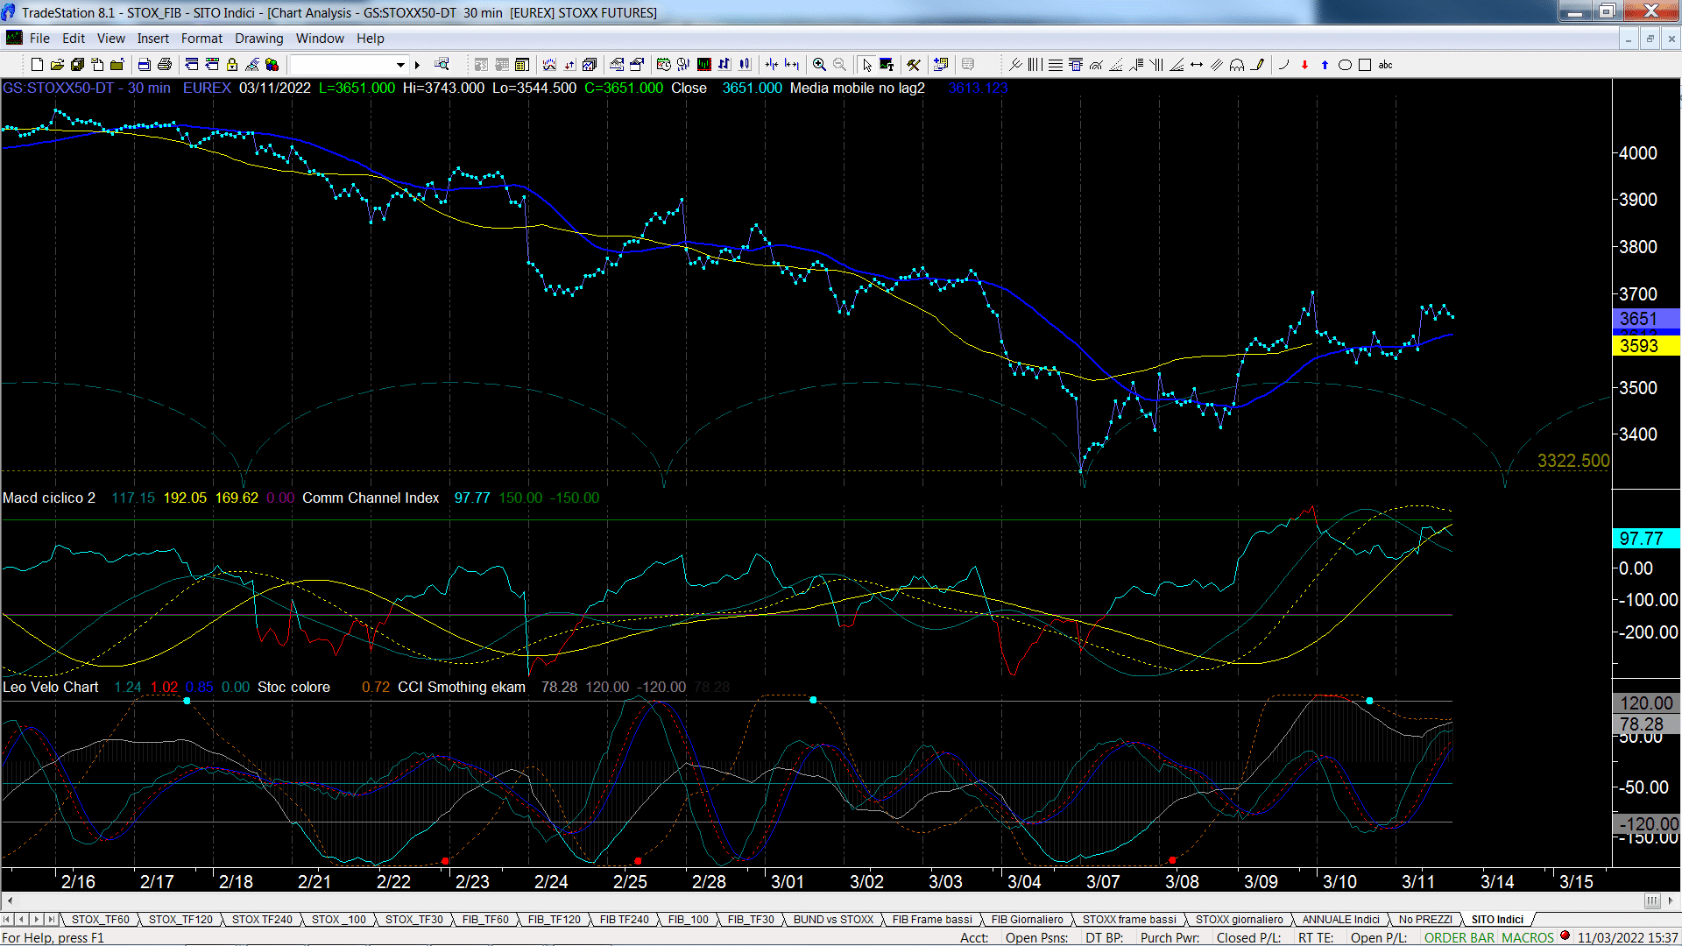1682x946 pixels.
Task: Click the calculator drawing icon
Action: (x=1076, y=65)
